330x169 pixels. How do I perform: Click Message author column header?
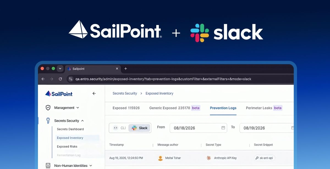click(x=168, y=145)
